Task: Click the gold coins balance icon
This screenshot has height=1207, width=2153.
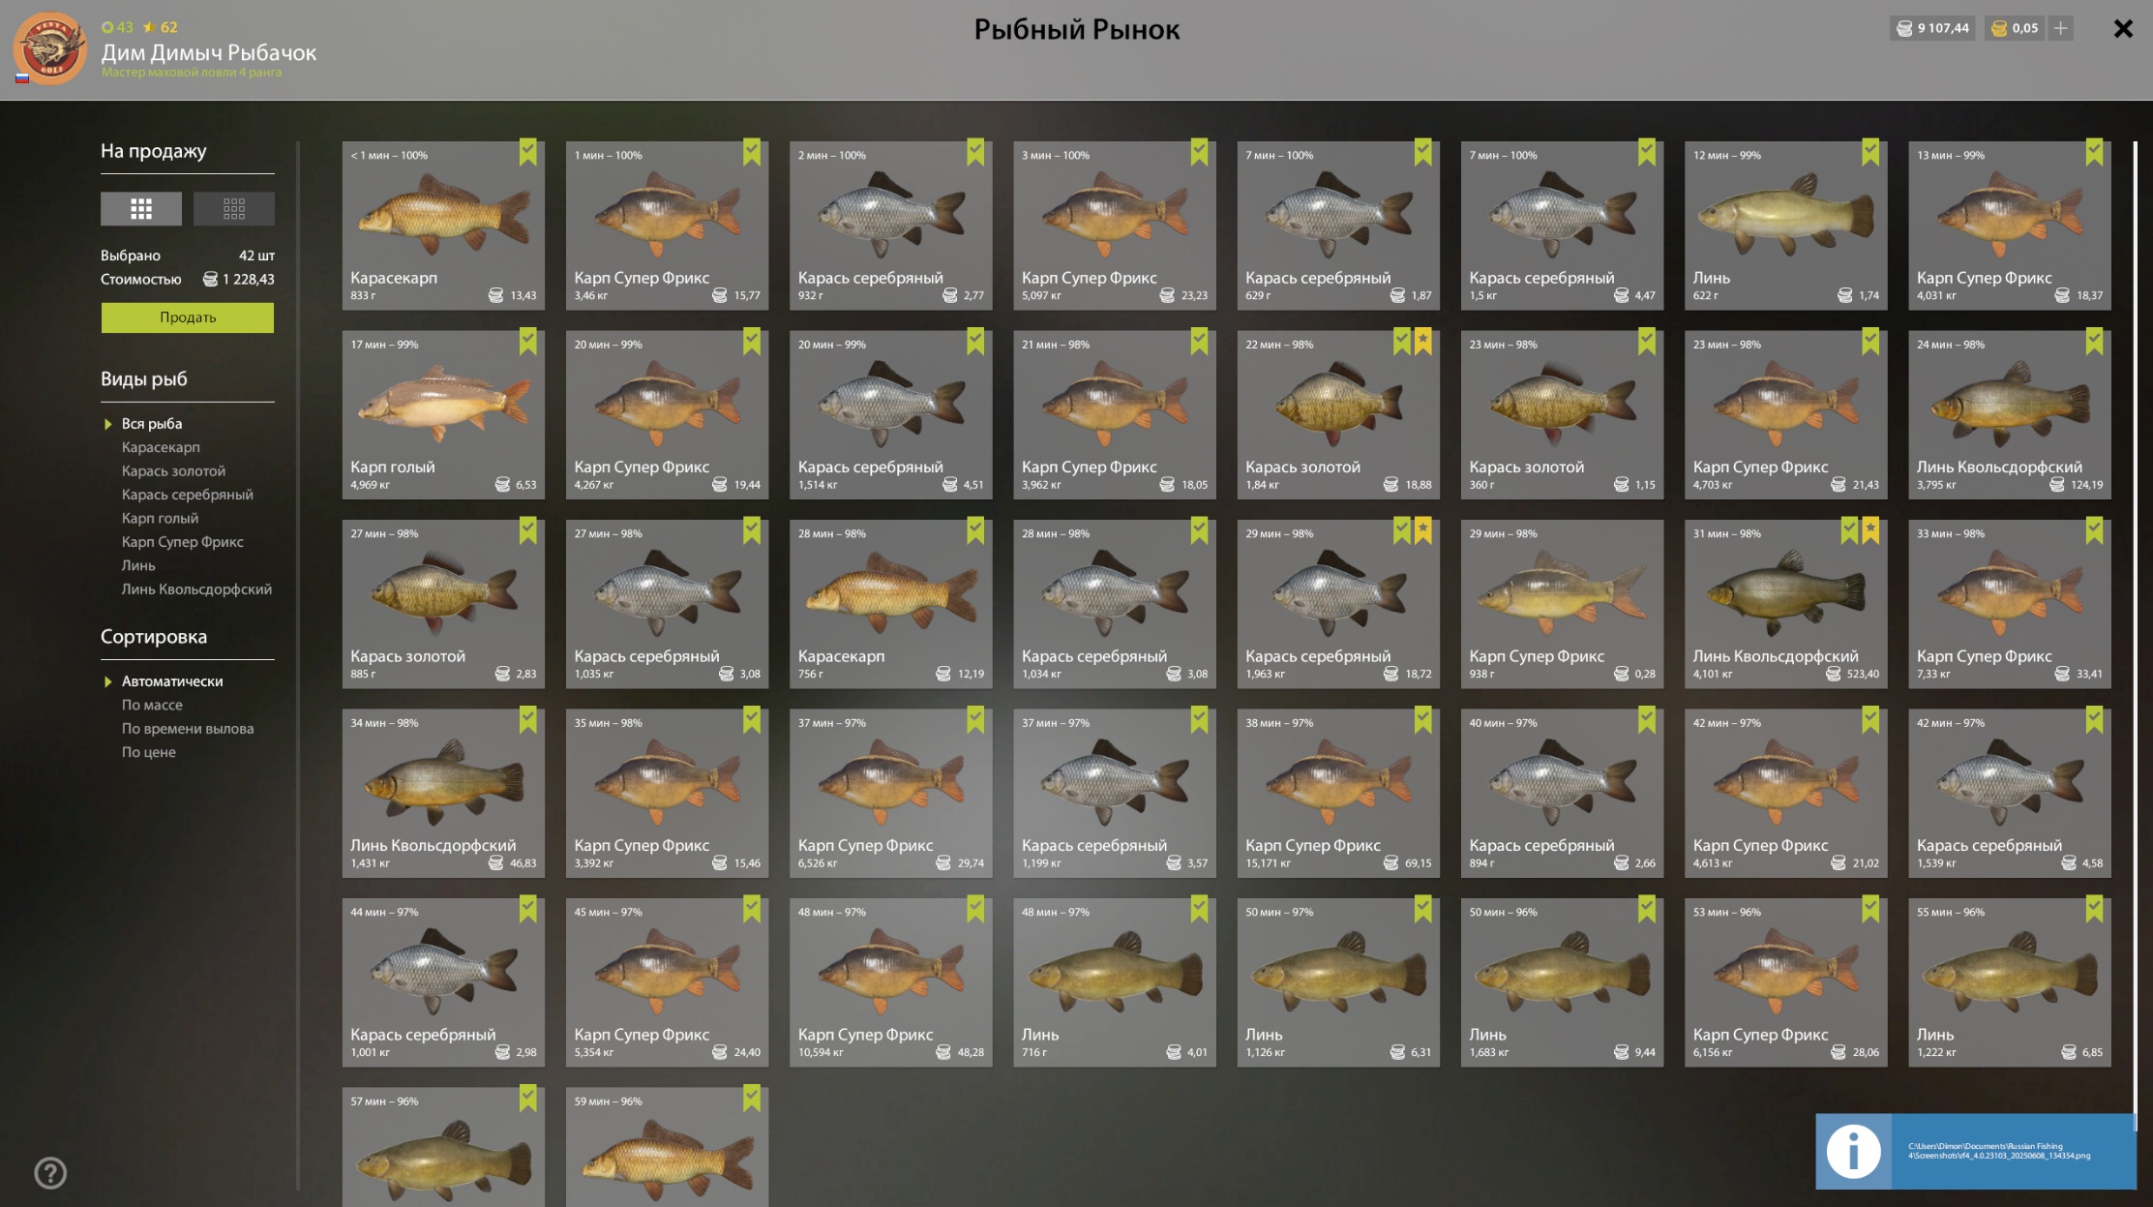Action: (x=1999, y=28)
